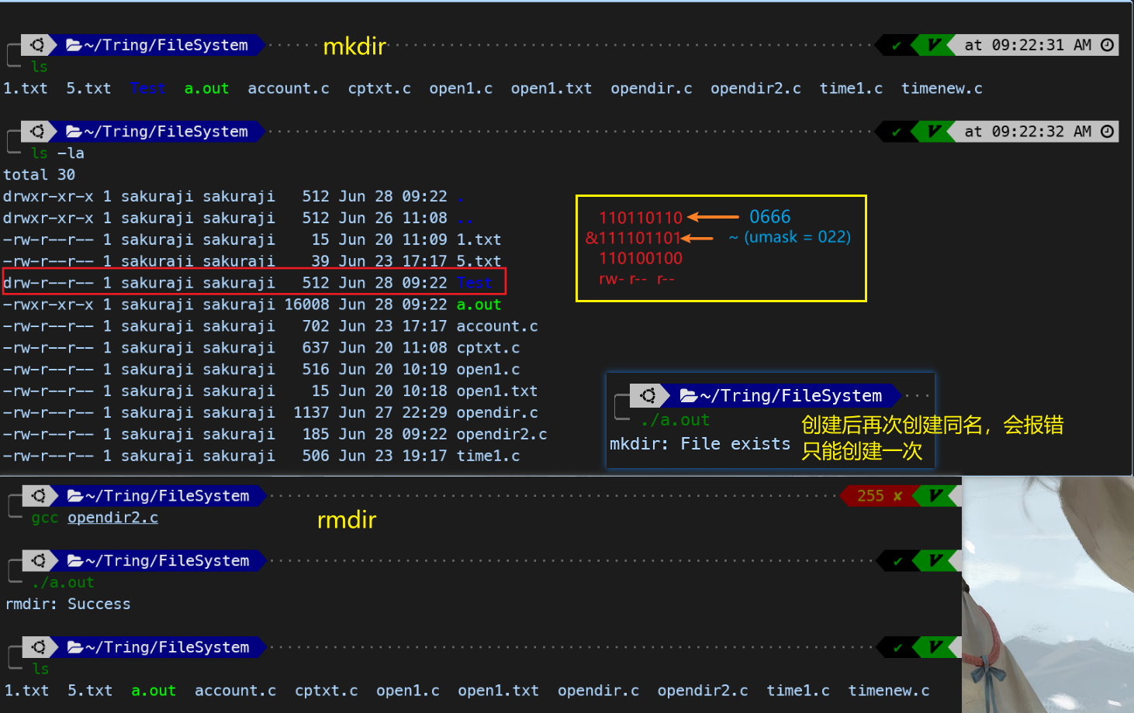Viewport: 1134px width, 713px height.
Task: Click the umask = 022 note
Action: [x=797, y=237]
